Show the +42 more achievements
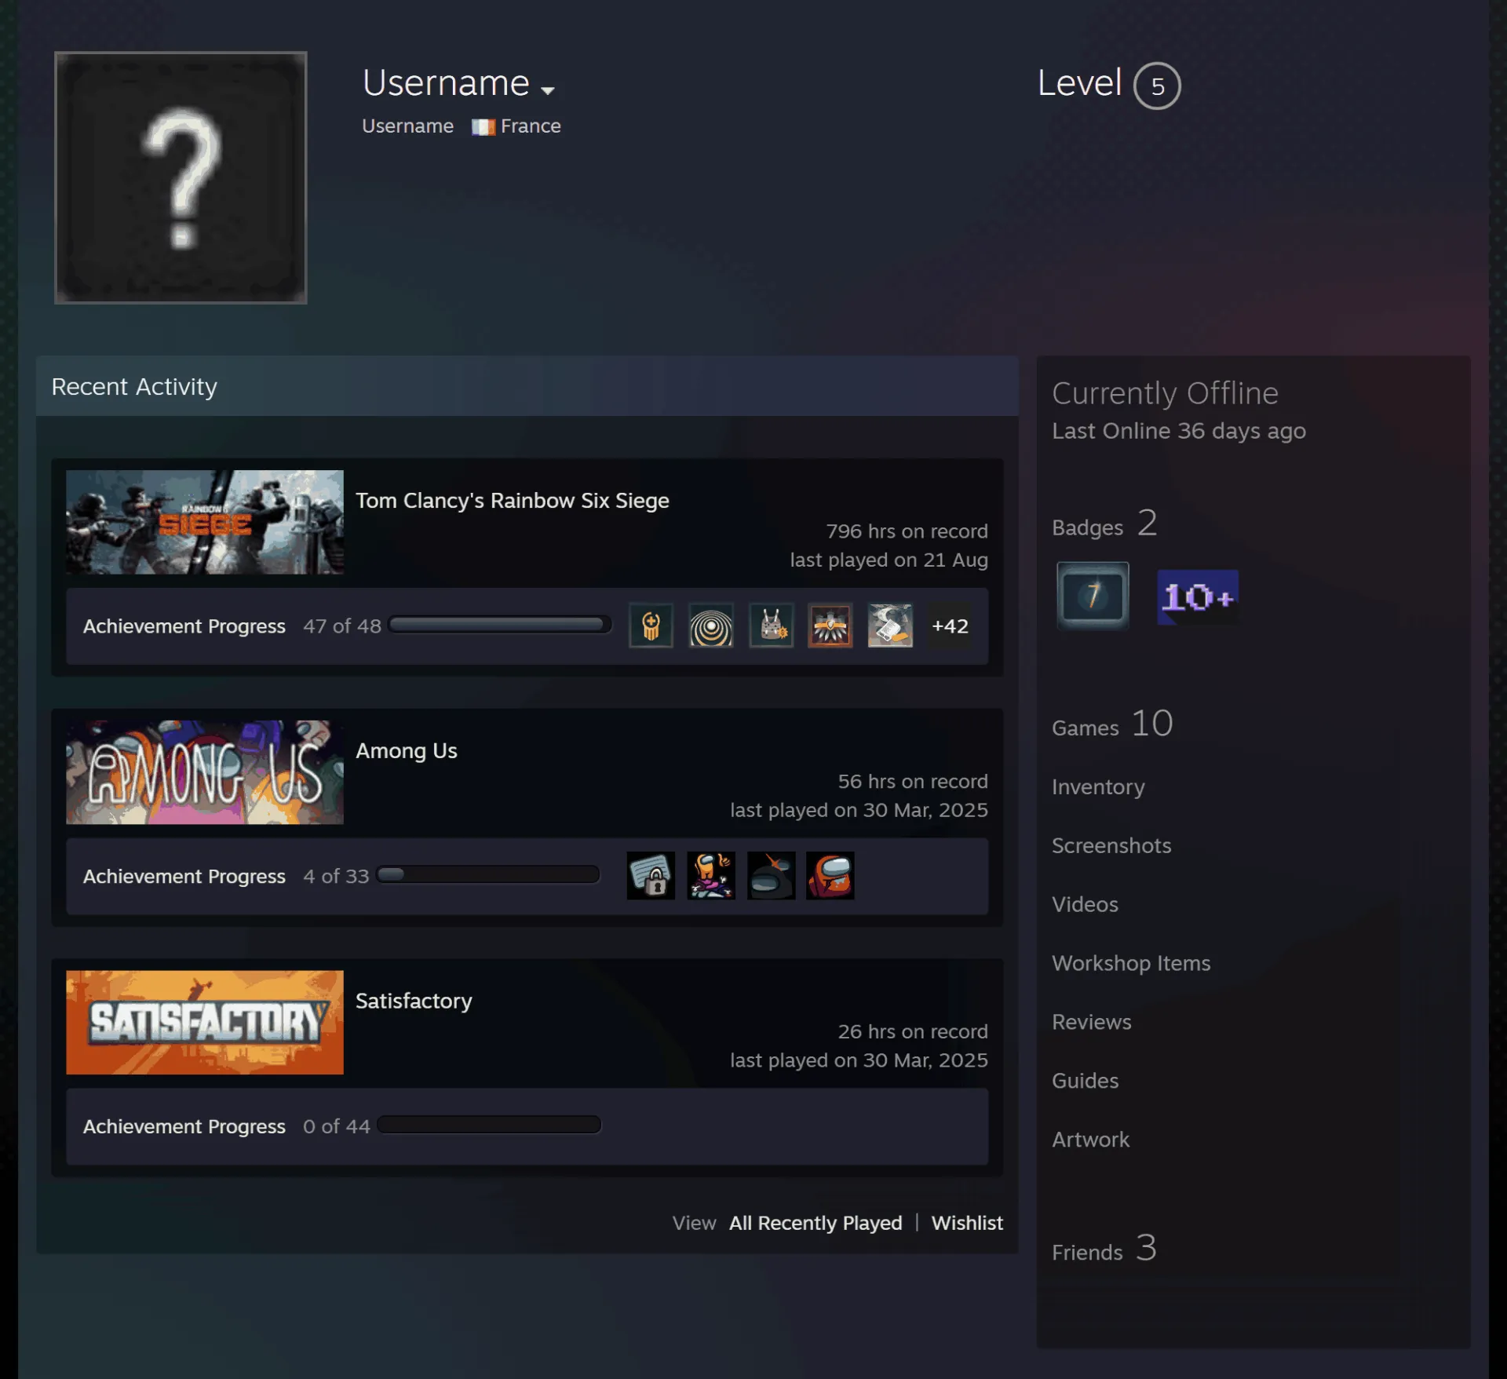Image resolution: width=1507 pixels, height=1379 pixels. click(950, 626)
